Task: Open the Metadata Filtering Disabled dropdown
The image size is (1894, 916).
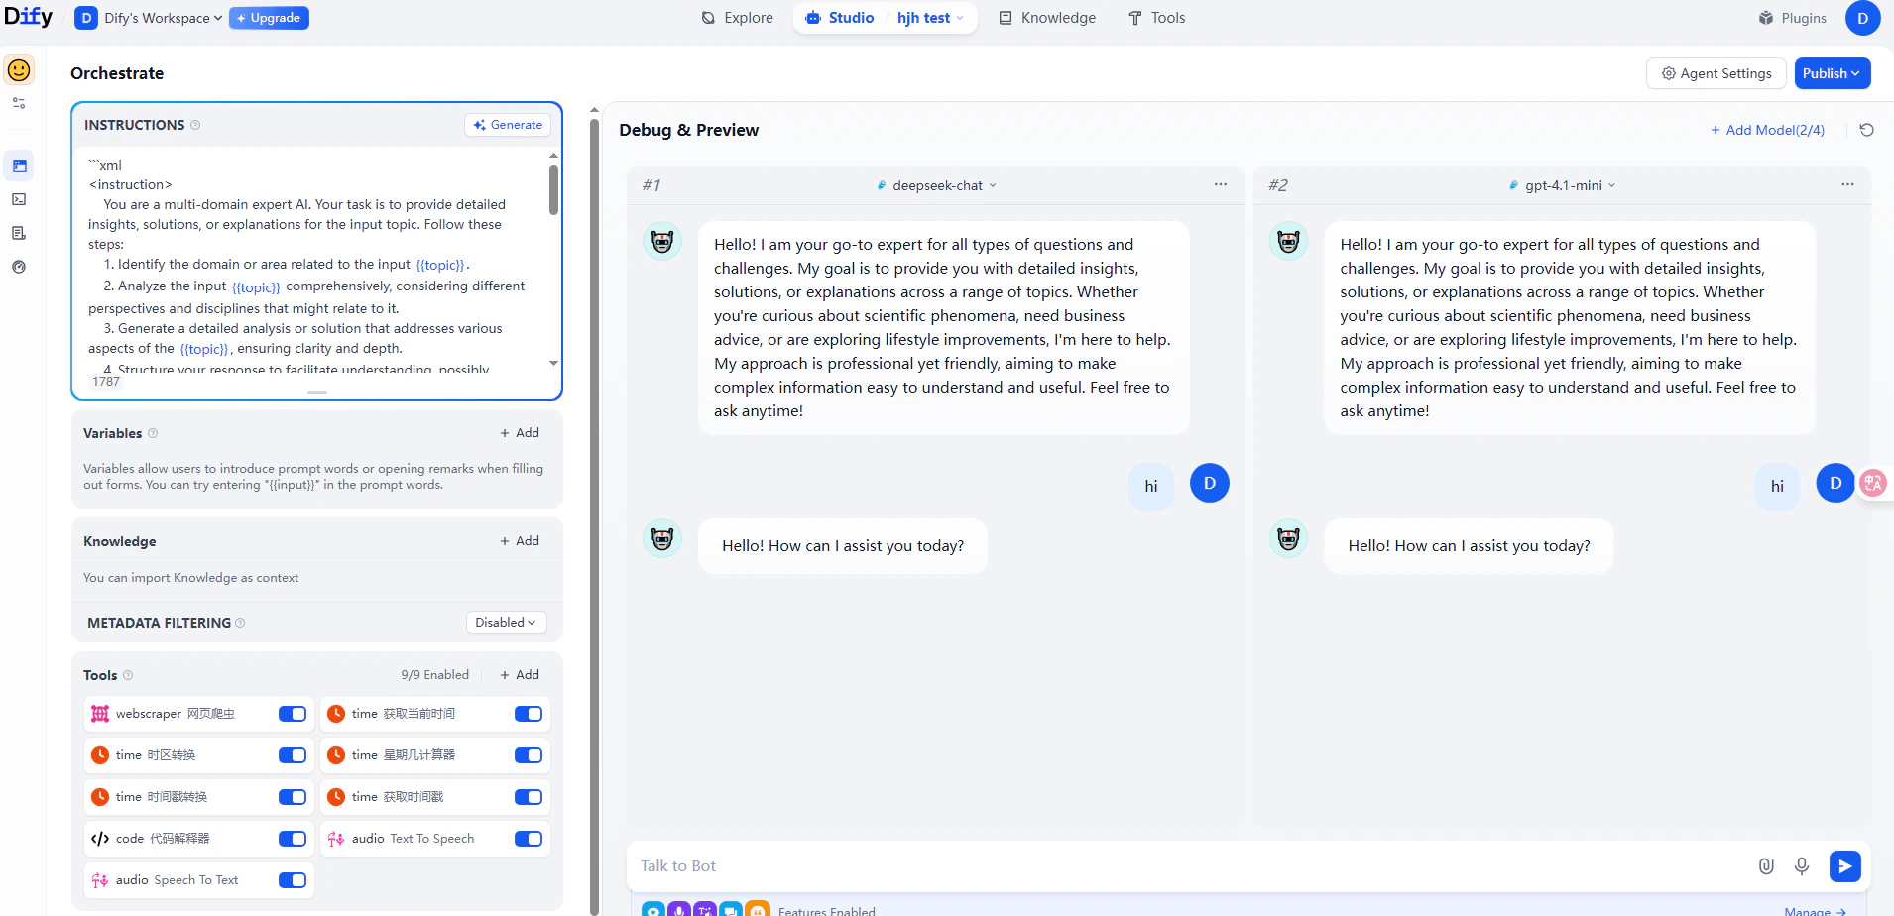Action: tap(505, 622)
